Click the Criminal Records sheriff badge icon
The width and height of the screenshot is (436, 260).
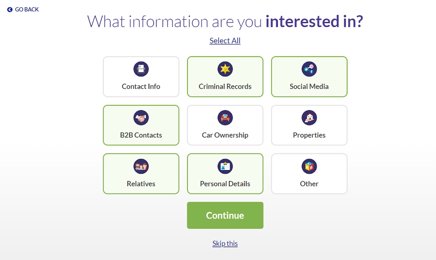click(x=225, y=69)
